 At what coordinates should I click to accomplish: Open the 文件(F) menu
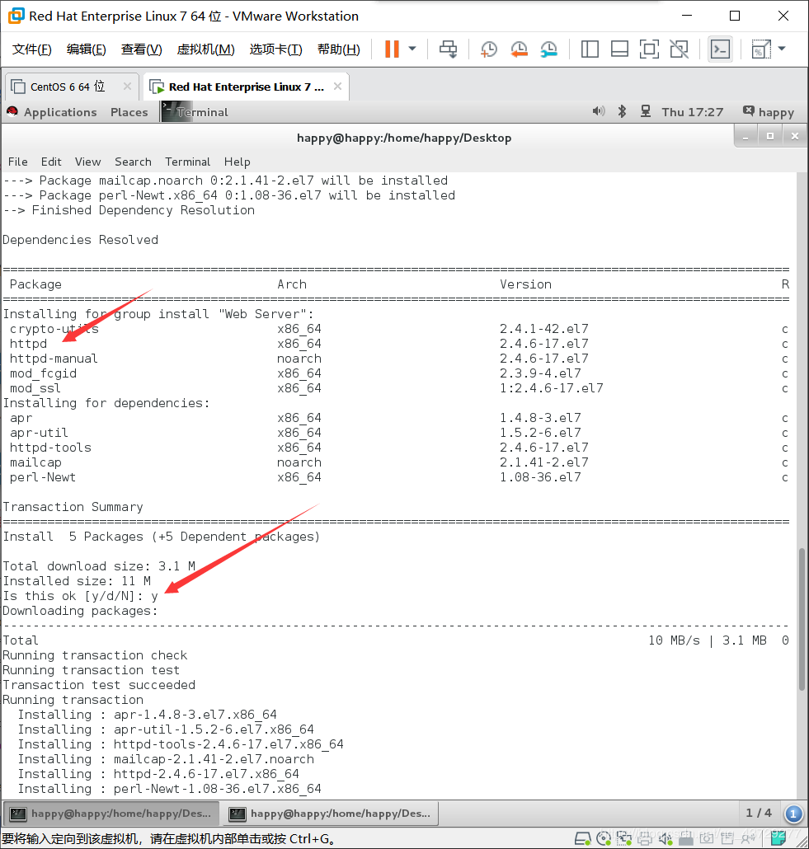[x=32, y=49]
